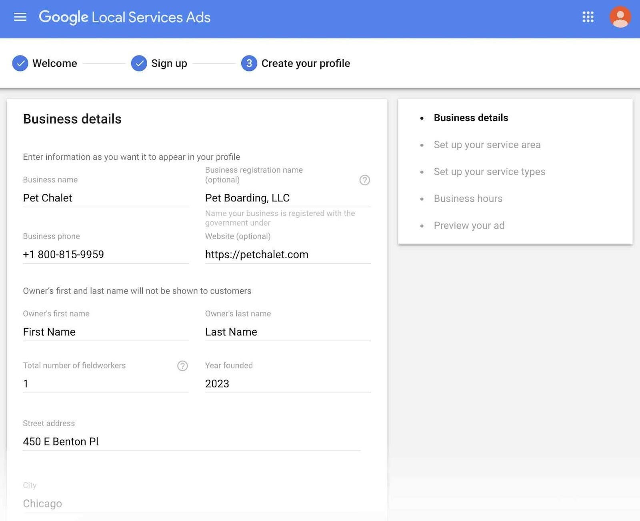
Task: Open Set up your service area section
Action: [x=487, y=145]
